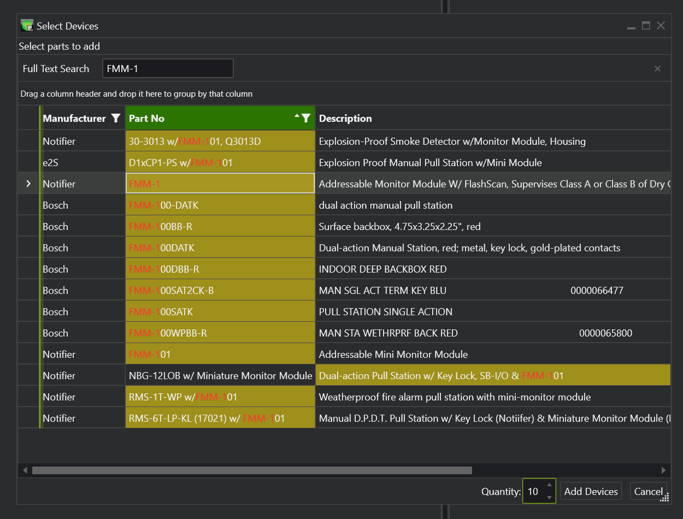Select part FMM-100BB-R
This screenshot has width=683, height=519.
220,226
